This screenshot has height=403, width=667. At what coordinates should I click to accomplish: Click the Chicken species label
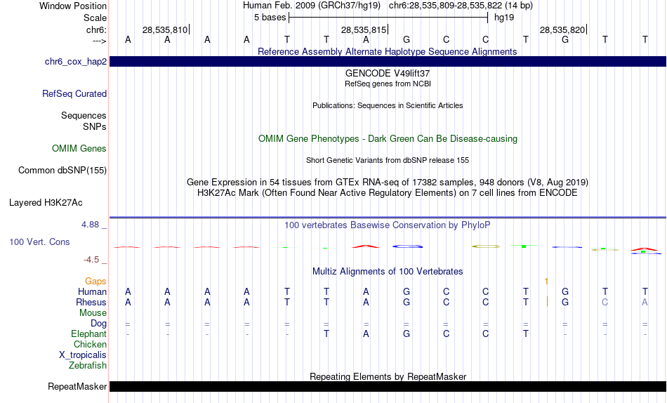click(x=90, y=344)
